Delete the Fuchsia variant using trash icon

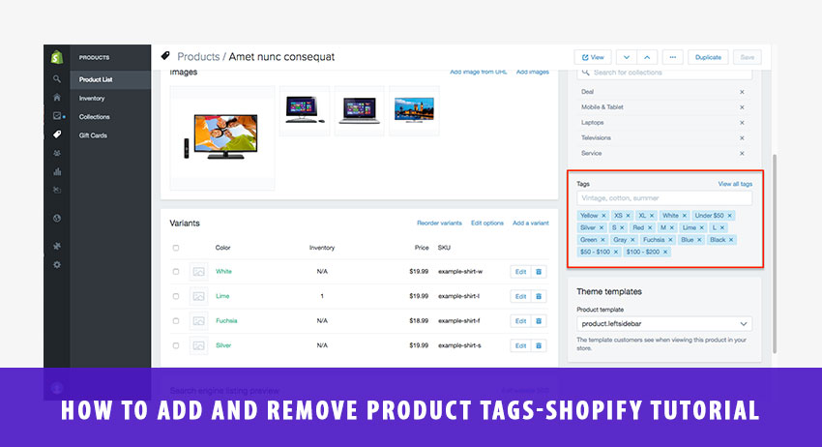(x=539, y=321)
